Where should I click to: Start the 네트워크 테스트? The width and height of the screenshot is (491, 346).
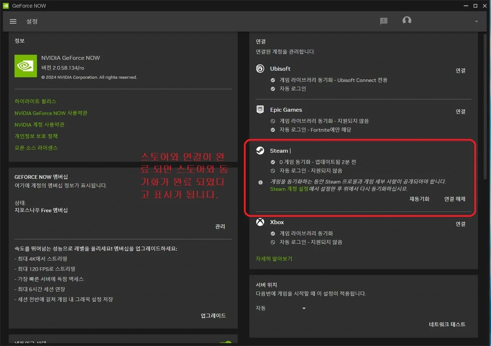447,324
